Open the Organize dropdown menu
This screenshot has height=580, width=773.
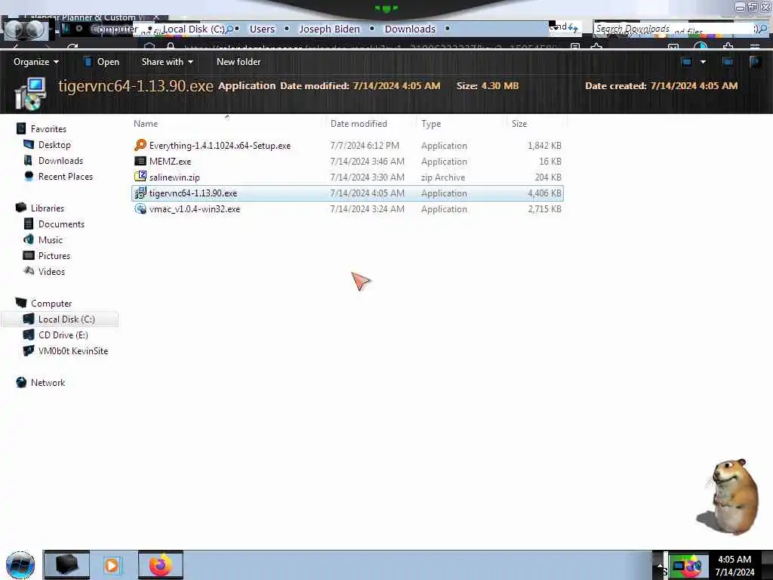tap(36, 62)
